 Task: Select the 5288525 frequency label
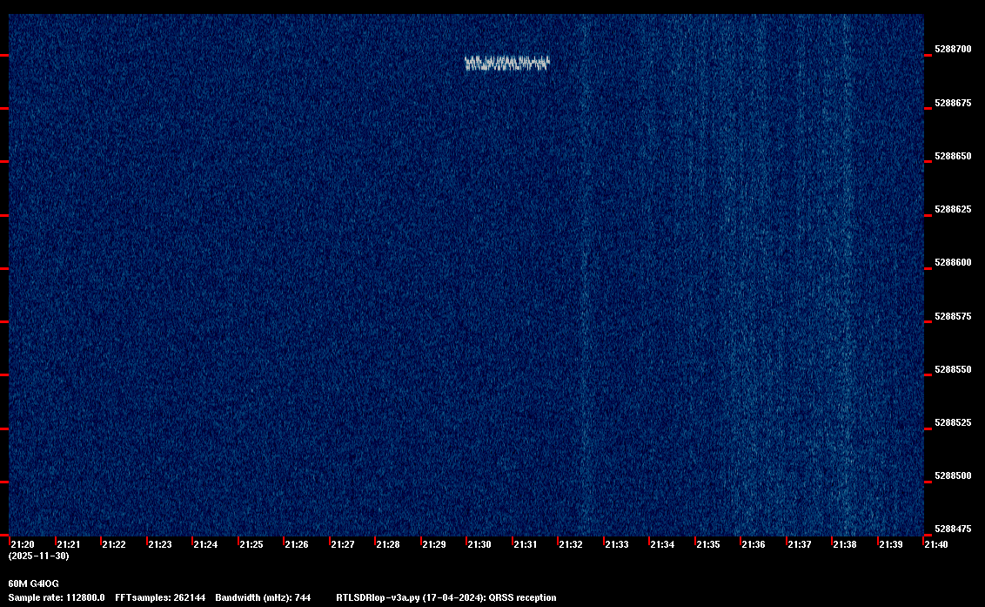pos(953,422)
